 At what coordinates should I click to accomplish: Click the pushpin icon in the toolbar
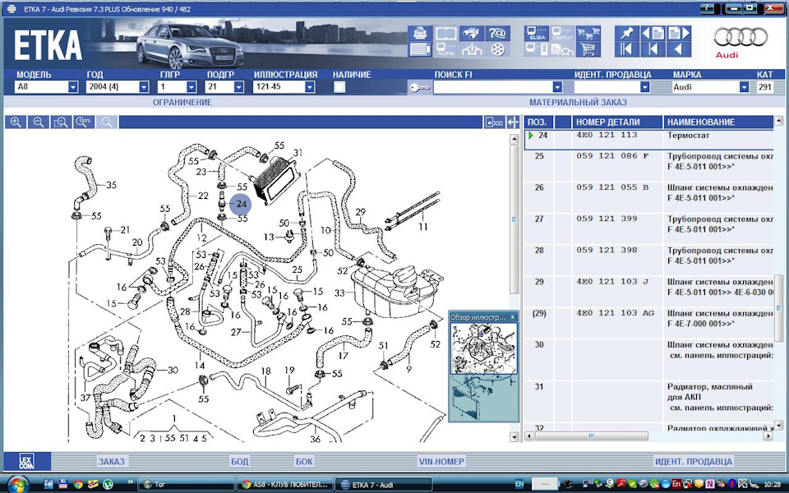627,34
